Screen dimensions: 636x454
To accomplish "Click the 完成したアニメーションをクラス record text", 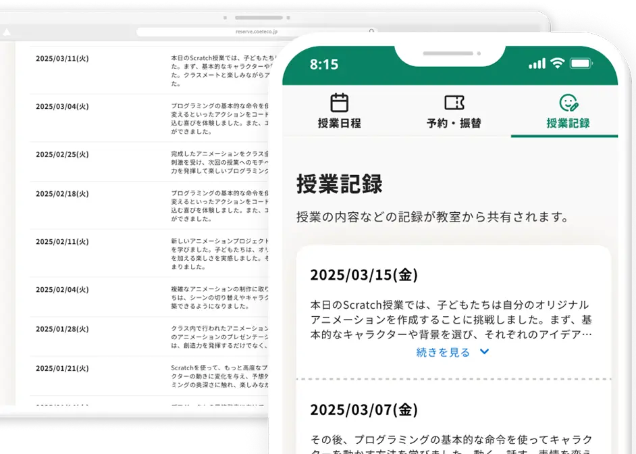I will pyautogui.click(x=219, y=162).
